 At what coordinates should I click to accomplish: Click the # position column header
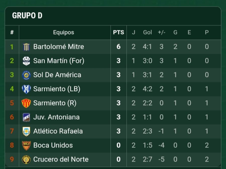pyautogui.click(x=12, y=33)
